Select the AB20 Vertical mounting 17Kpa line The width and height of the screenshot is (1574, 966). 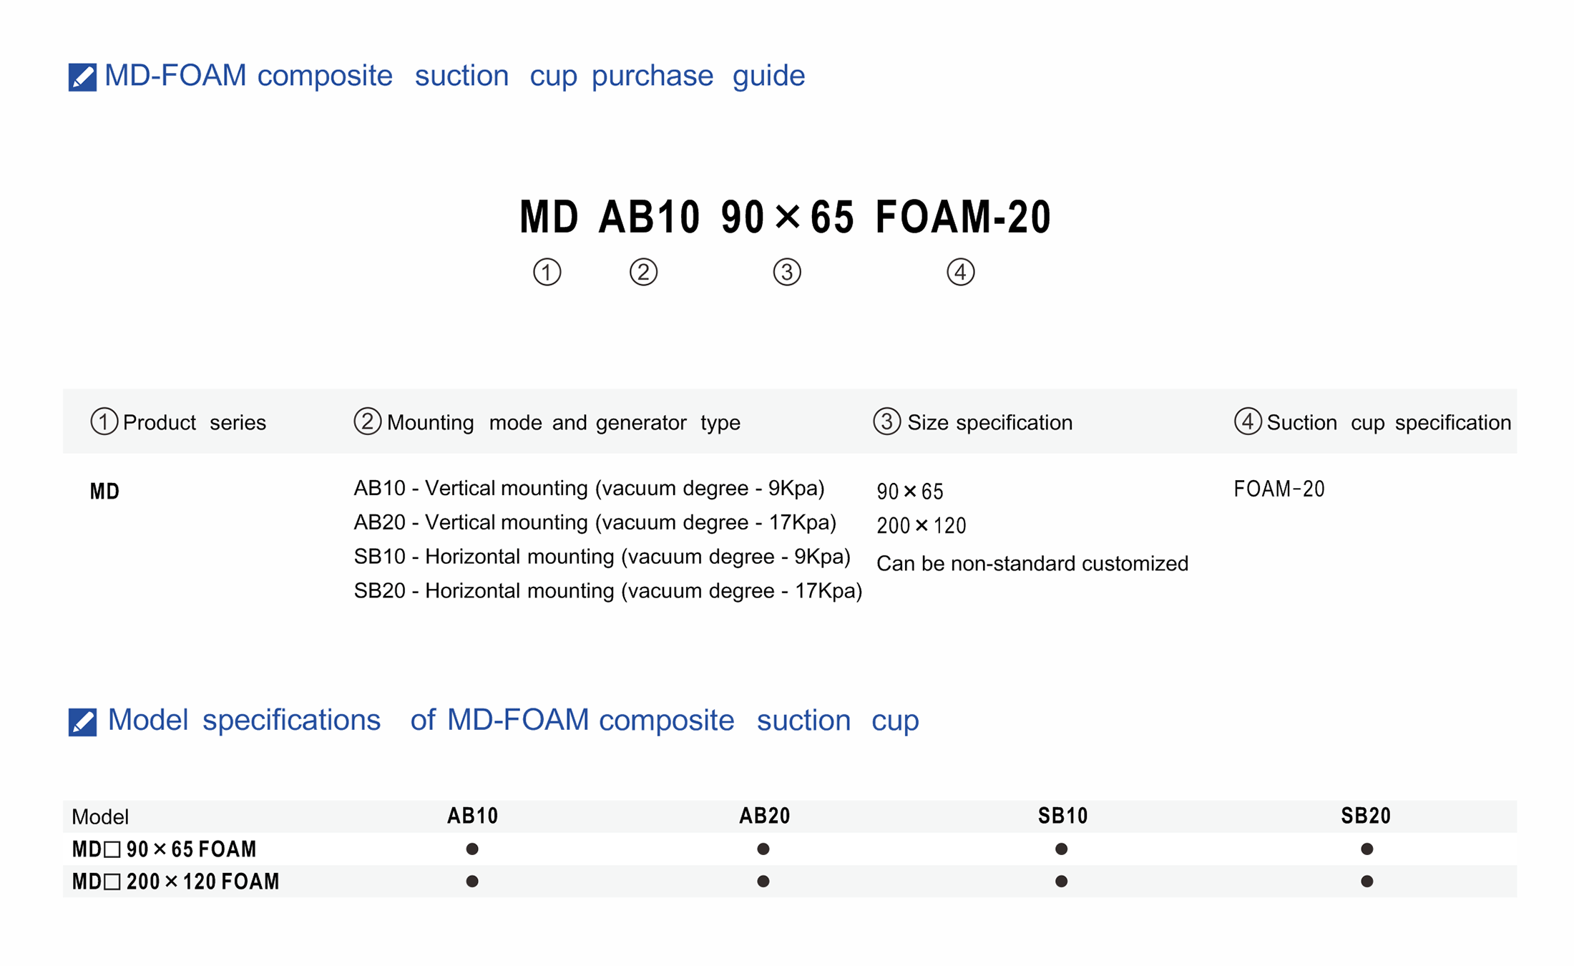(x=595, y=522)
